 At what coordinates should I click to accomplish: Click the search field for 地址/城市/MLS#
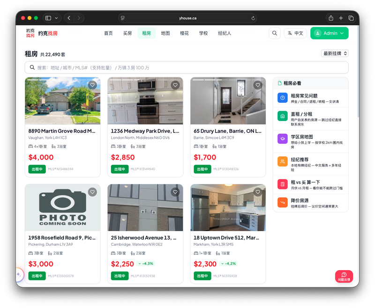(187, 68)
